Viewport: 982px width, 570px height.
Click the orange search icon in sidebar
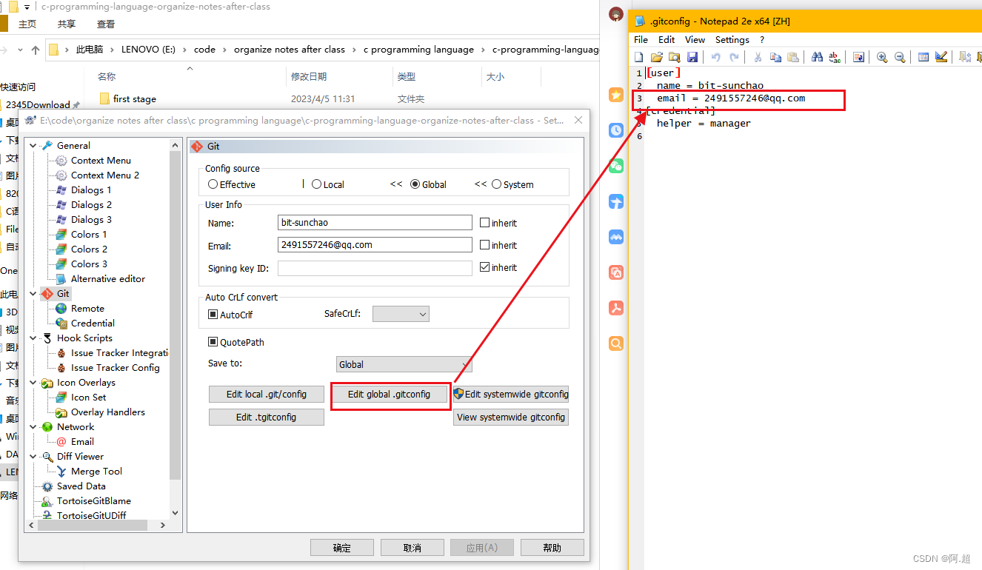click(616, 343)
